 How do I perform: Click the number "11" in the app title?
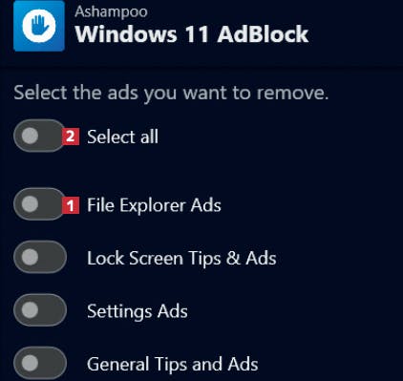197,34
